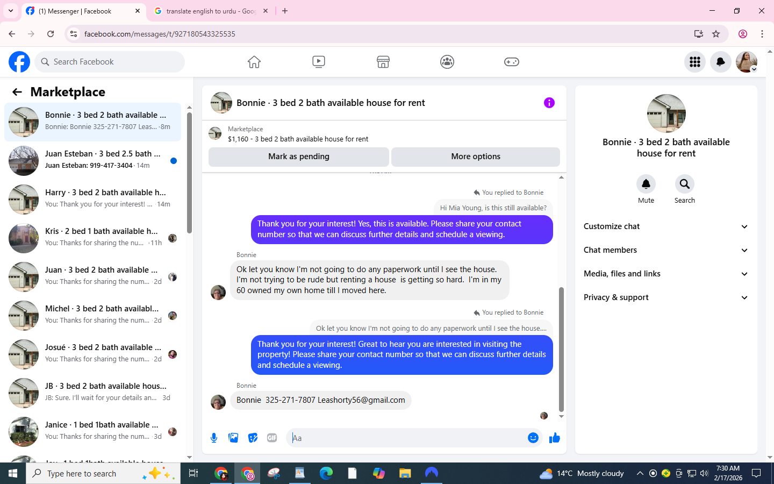
Task: Reload the page
Action: [51, 34]
